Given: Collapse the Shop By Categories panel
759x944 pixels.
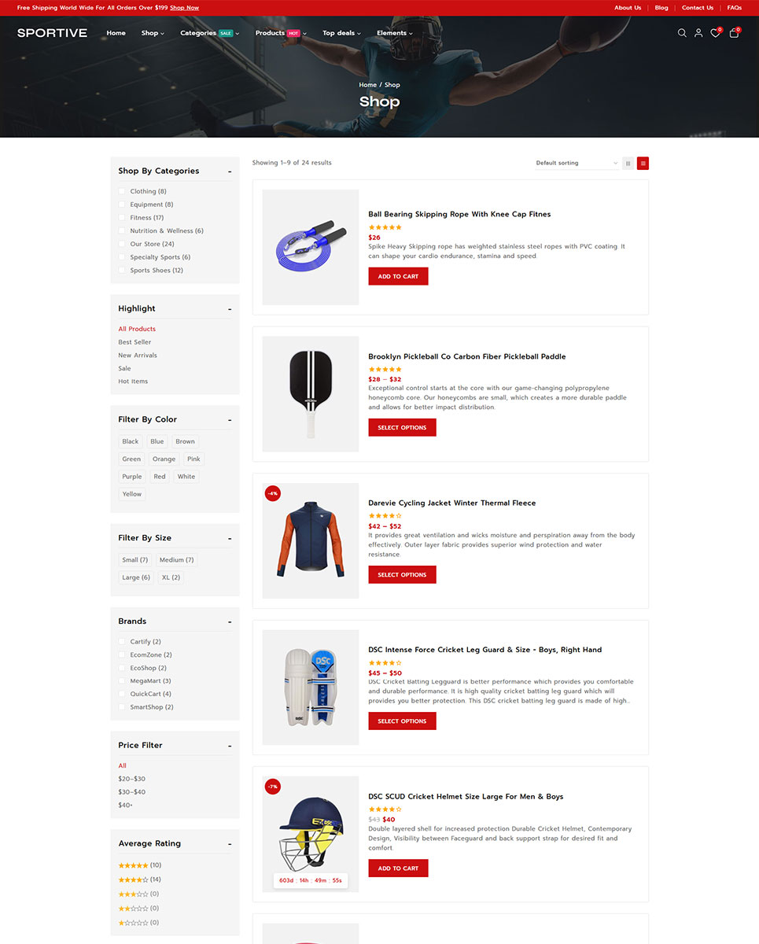Looking at the screenshot, I should pos(230,171).
